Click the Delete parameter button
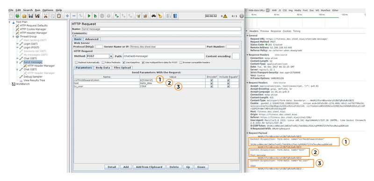The height and width of the screenshot is (181, 374). (174, 167)
